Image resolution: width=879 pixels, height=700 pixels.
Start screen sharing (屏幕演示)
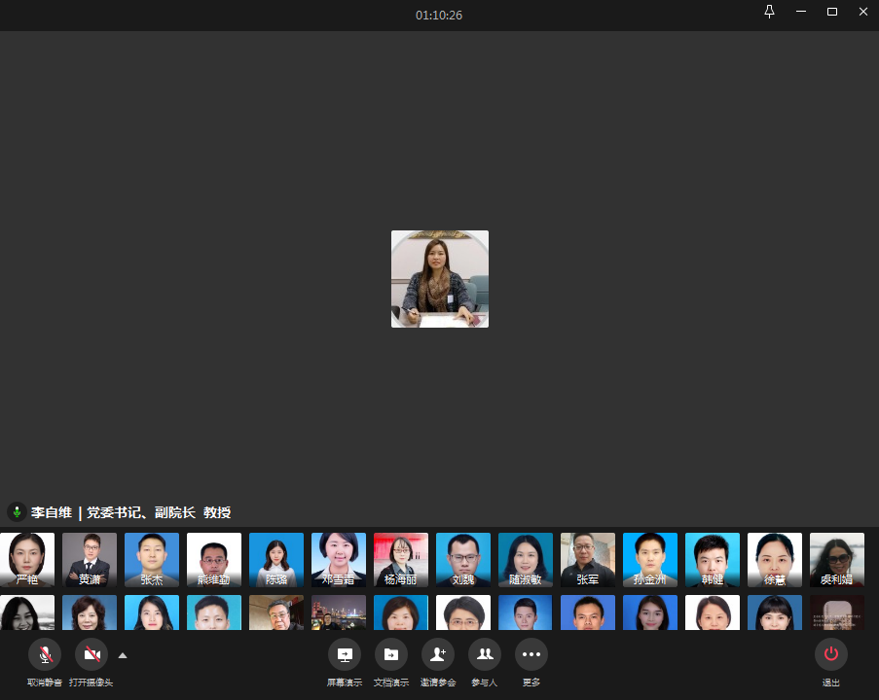point(345,654)
